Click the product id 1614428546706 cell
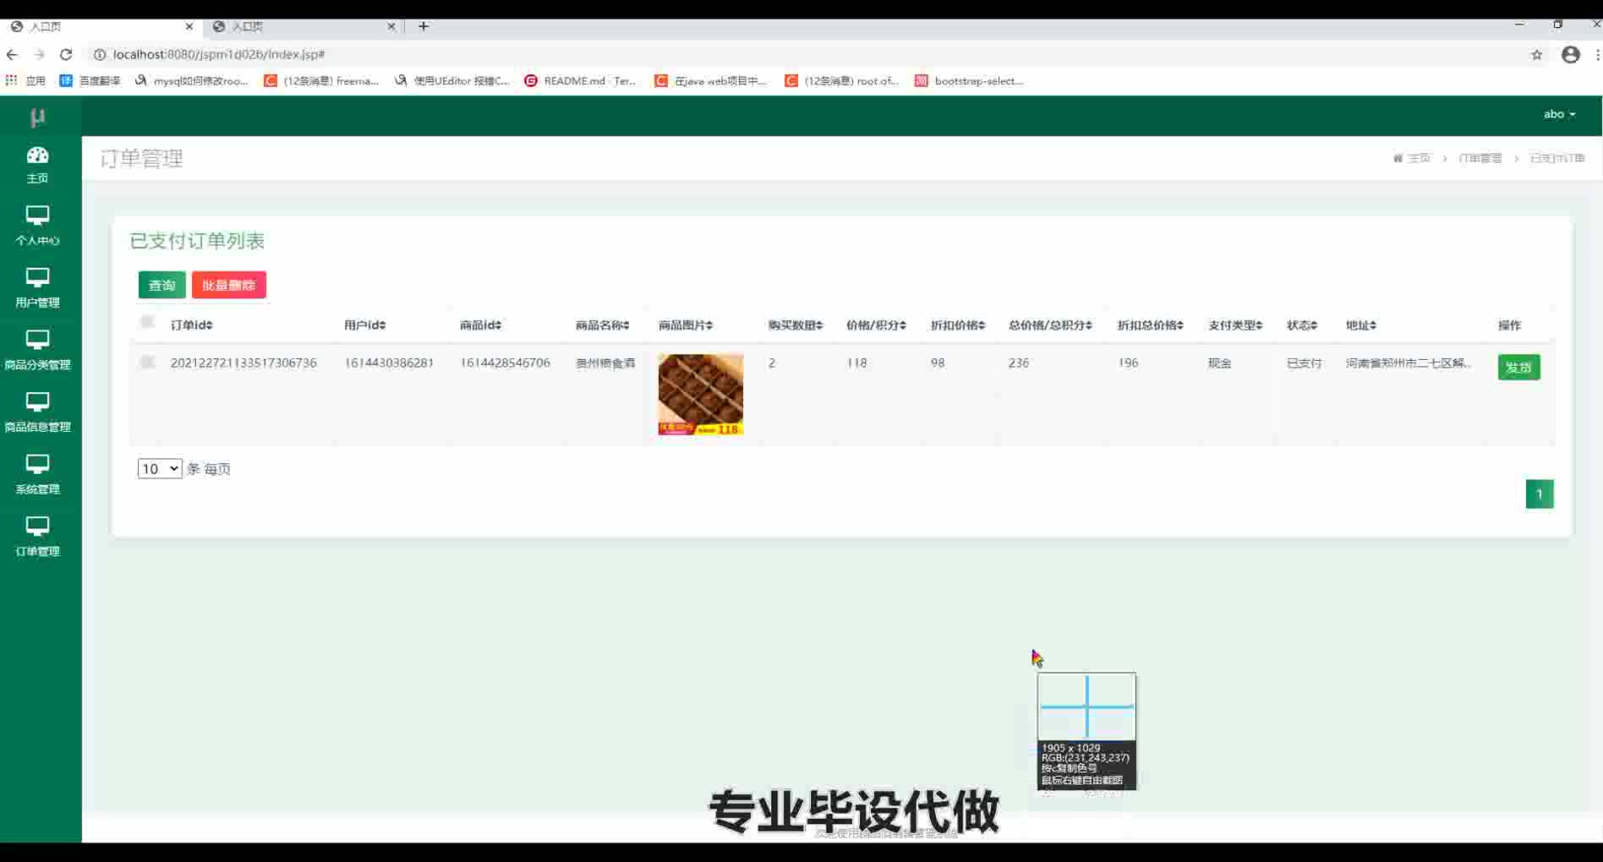1603x862 pixels. [505, 363]
